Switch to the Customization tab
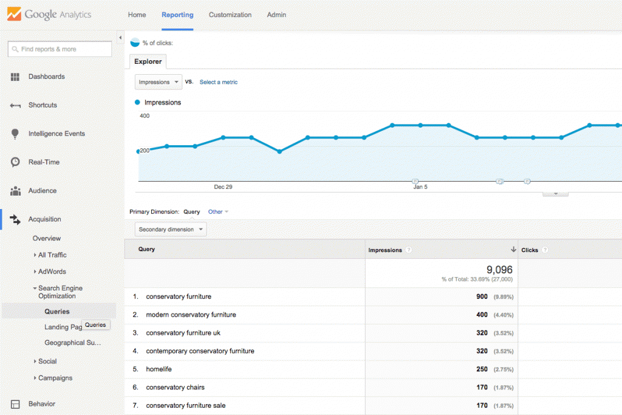This screenshot has height=415, width=622. pyautogui.click(x=230, y=15)
